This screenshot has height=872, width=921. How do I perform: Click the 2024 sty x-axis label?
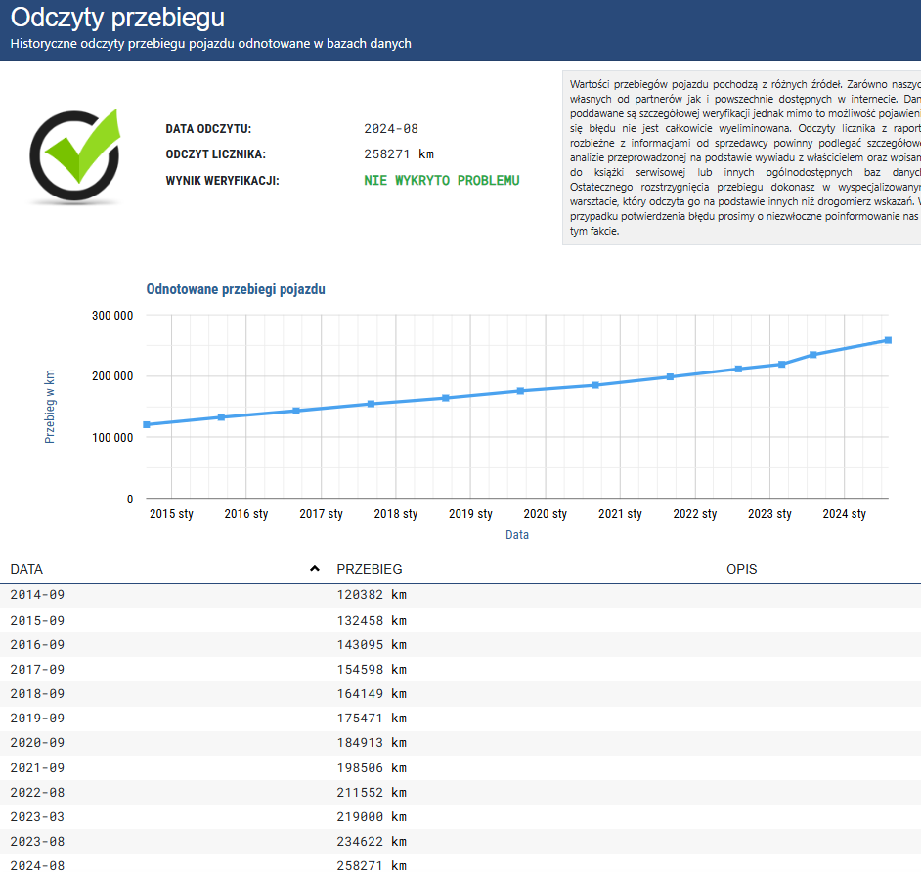point(844,514)
